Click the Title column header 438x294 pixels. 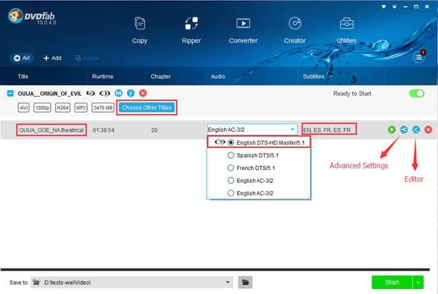(23, 76)
